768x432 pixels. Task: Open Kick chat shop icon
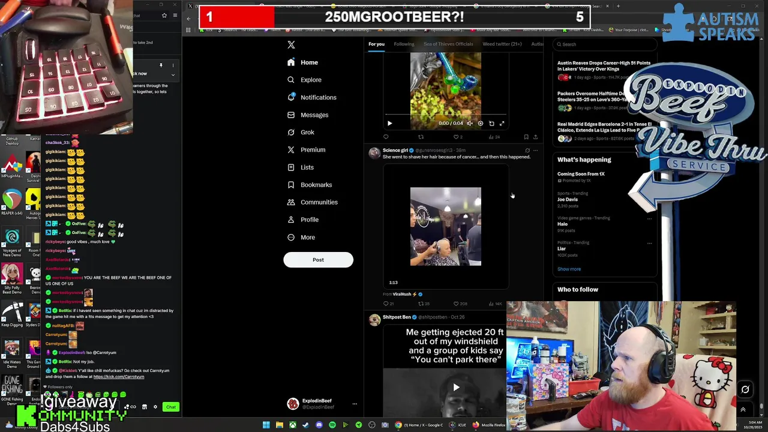[144, 407]
